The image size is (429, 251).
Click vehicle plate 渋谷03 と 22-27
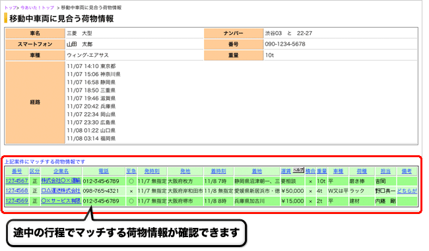[288, 33]
